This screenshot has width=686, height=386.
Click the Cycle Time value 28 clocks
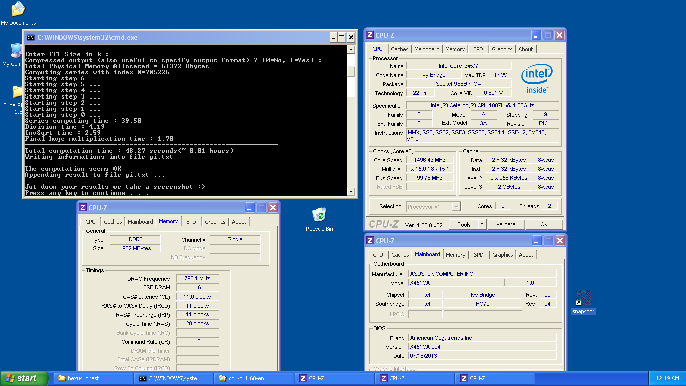click(197, 324)
